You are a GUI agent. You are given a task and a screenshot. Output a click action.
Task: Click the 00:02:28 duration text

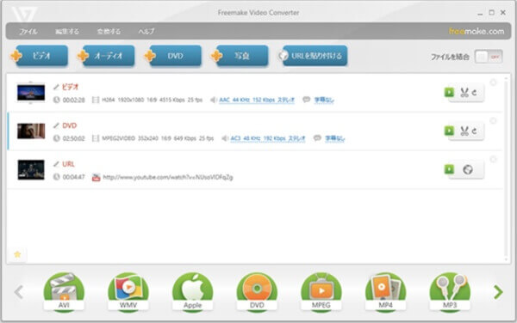[x=74, y=100]
